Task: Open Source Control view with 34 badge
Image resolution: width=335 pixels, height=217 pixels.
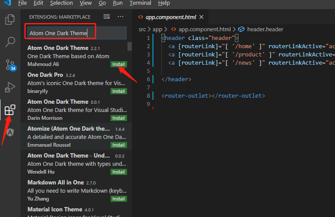Action: tap(10, 65)
